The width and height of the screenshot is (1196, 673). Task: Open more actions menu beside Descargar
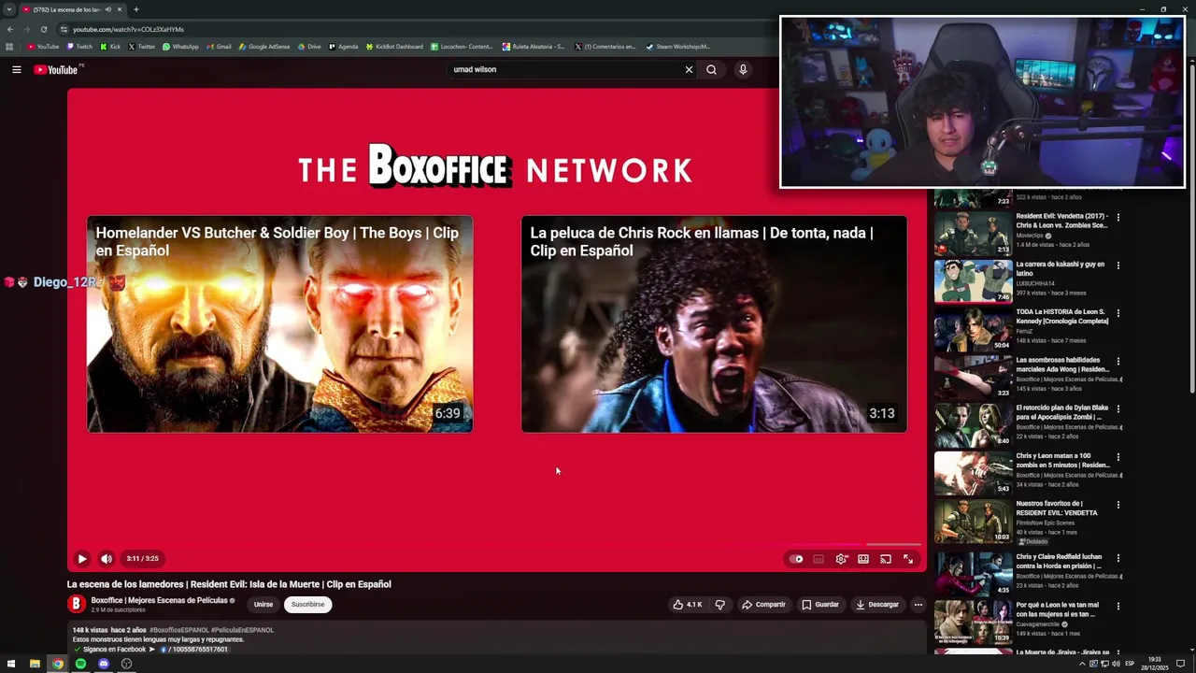coord(918,605)
